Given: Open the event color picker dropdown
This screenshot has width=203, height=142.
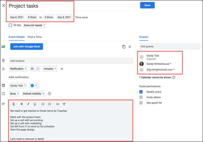Looking at the screenshot, I should click(34, 86).
